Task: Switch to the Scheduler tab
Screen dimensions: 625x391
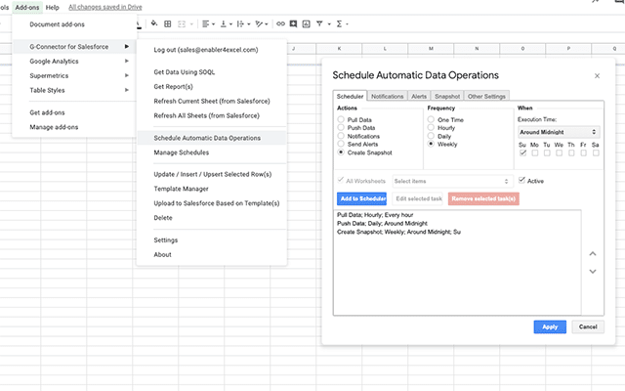Action: click(350, 96)
